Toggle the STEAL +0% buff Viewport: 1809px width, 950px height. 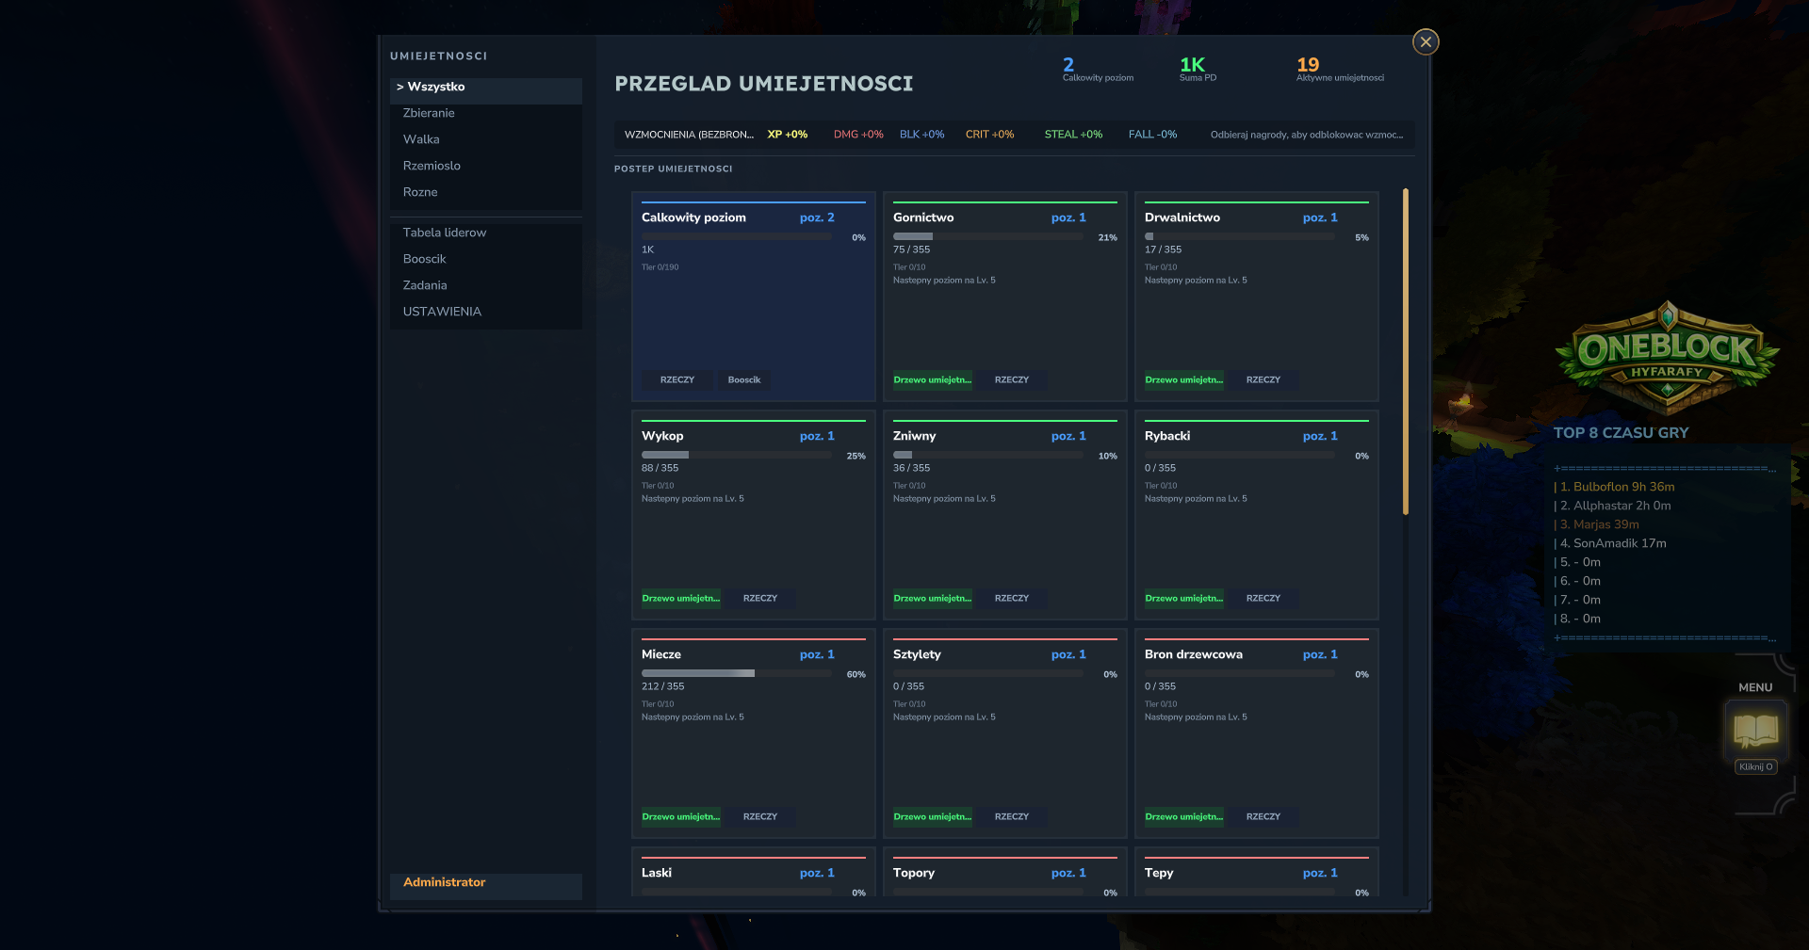tap(1072, 135)
